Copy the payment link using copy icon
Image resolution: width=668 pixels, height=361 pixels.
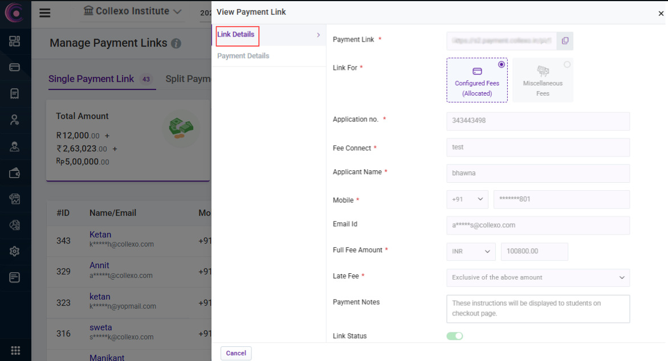point(565,40)
